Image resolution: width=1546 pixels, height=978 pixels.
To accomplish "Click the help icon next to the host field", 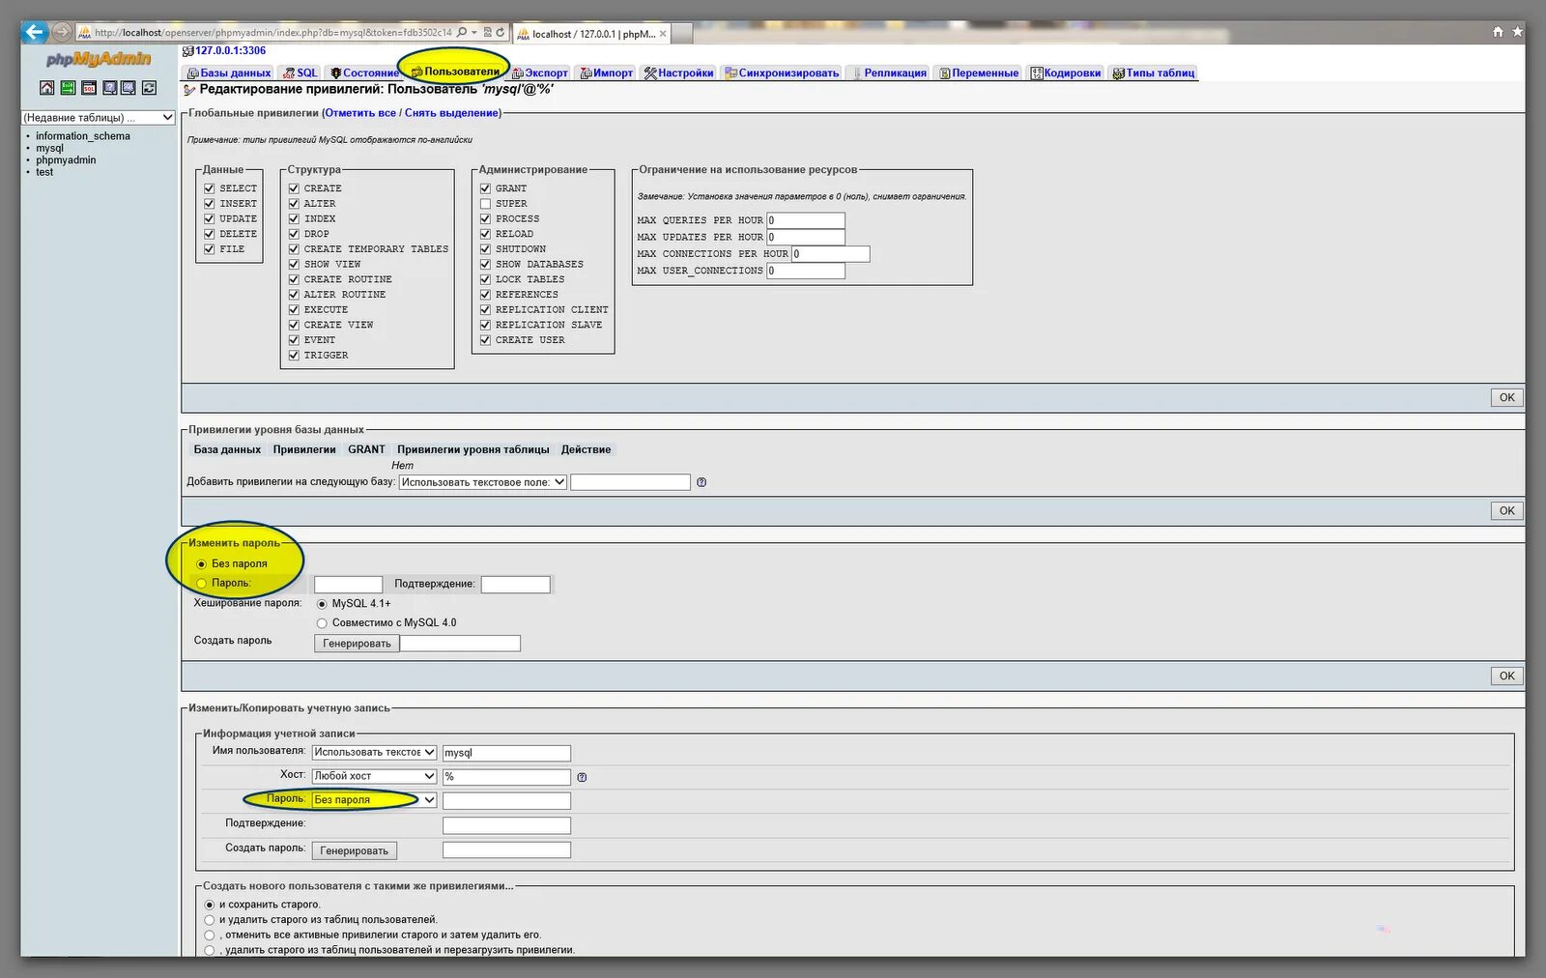I will (x=582, y=777).
